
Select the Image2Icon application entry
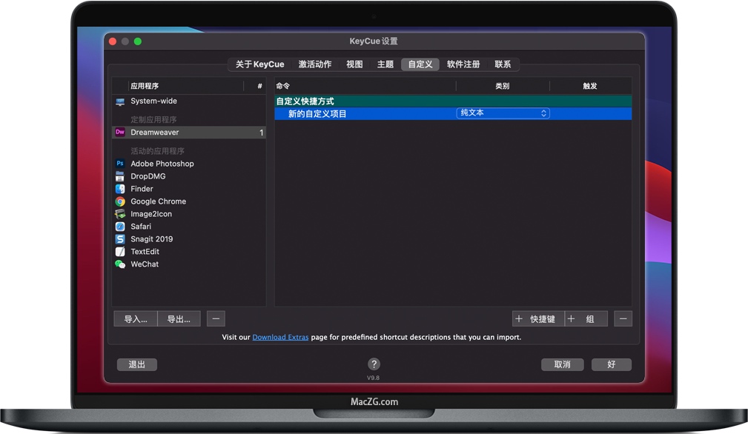pyautogui.click(x=150, y=214)
